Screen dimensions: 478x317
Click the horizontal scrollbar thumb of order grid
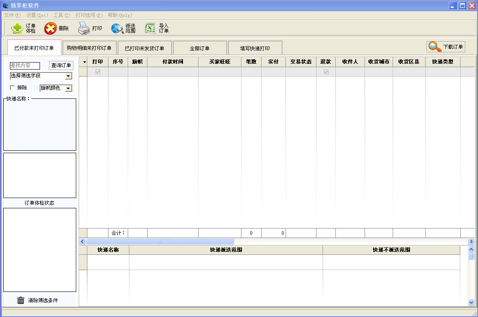click(x=160, y=242)
